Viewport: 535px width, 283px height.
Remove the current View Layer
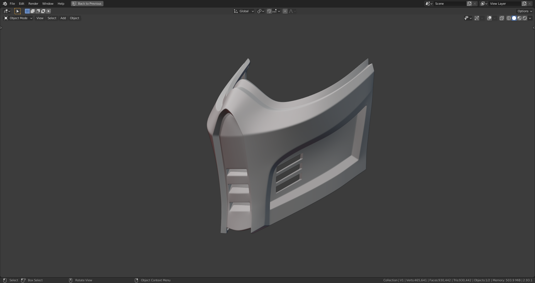click(530, 4)
